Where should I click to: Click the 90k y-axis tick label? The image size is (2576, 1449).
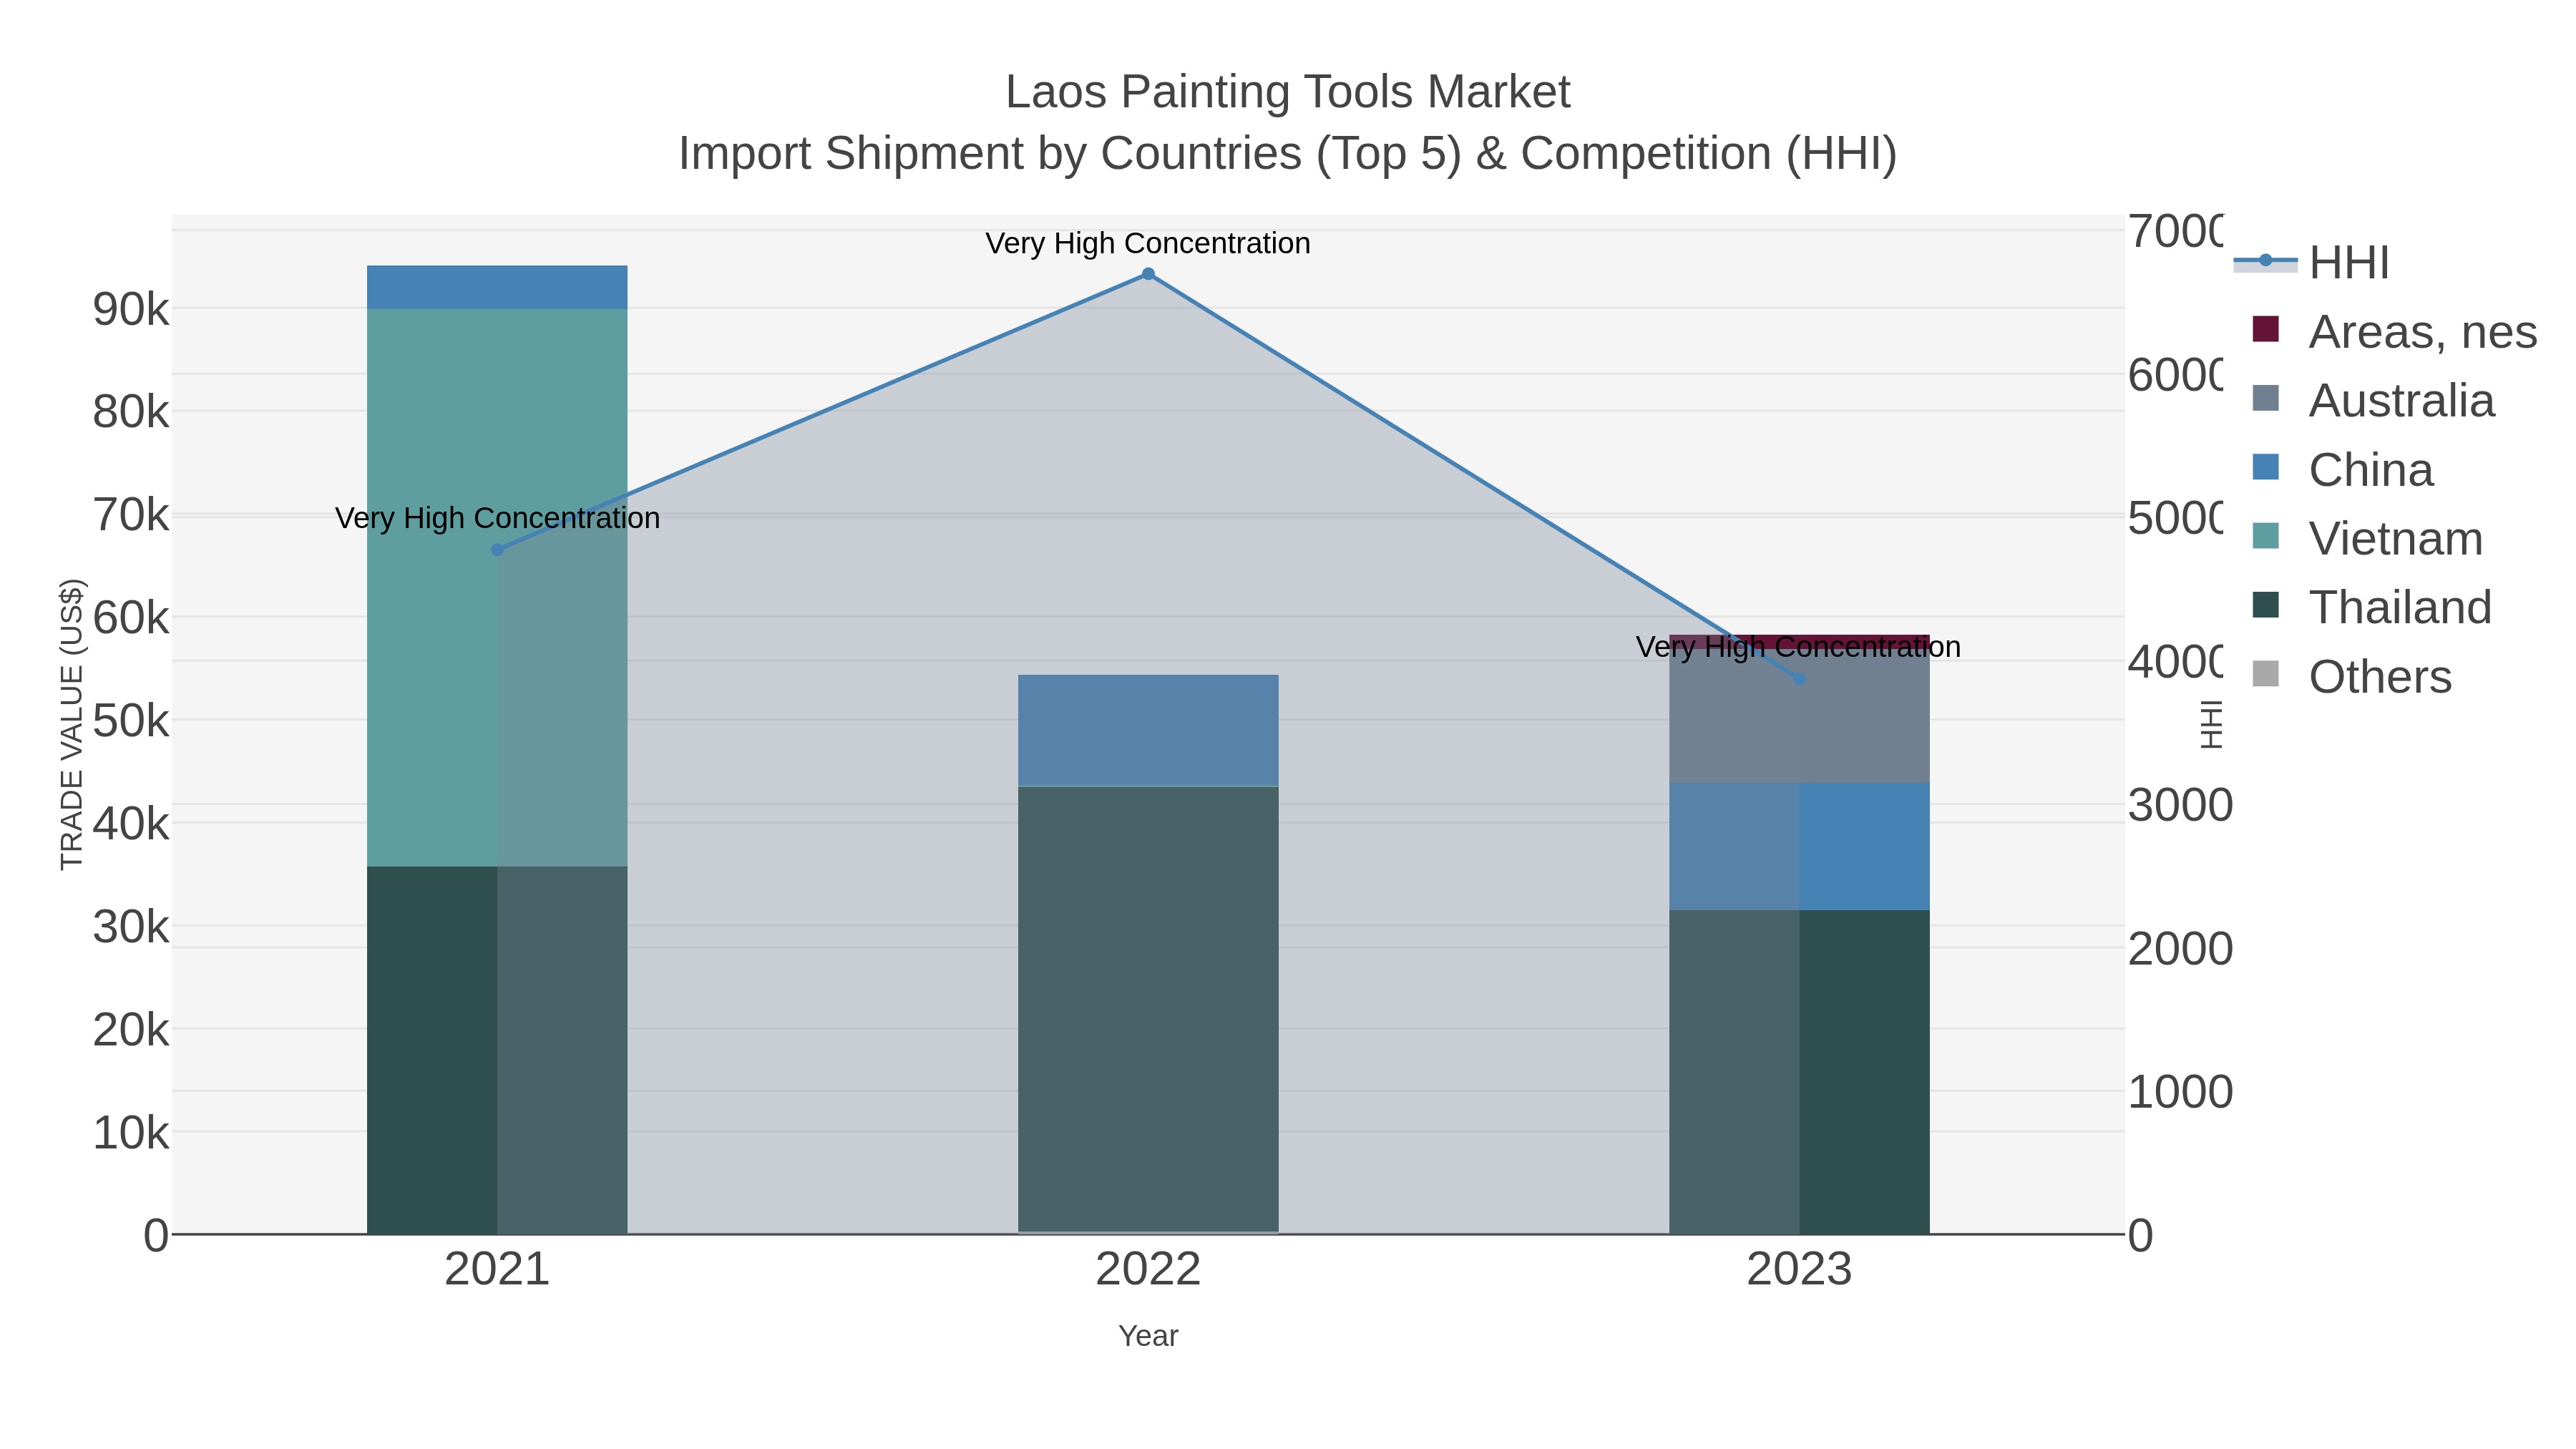(131, 309)
